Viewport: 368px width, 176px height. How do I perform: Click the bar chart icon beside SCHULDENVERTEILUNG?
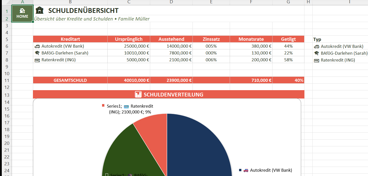click(x=138, y=94)
